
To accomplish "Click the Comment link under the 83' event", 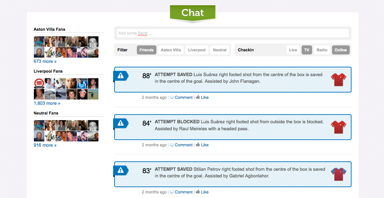I will 184,192.
